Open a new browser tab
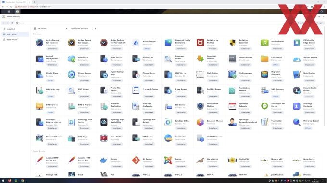Image resolution: width=327 pixels, height=183 pixels. click(35, 2)
